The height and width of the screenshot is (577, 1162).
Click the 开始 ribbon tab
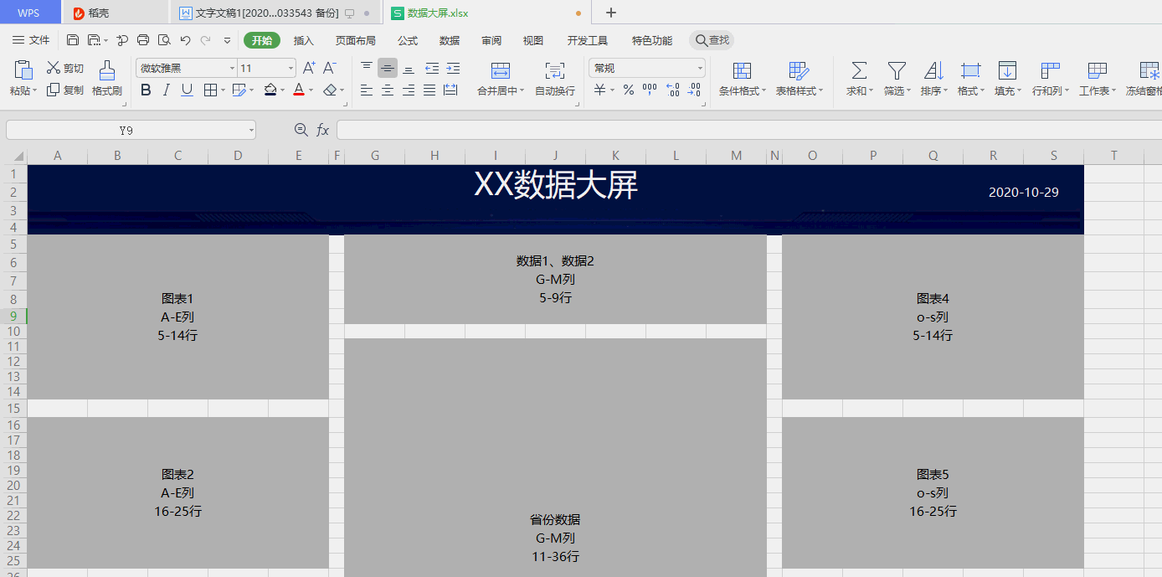coord(262,40)
